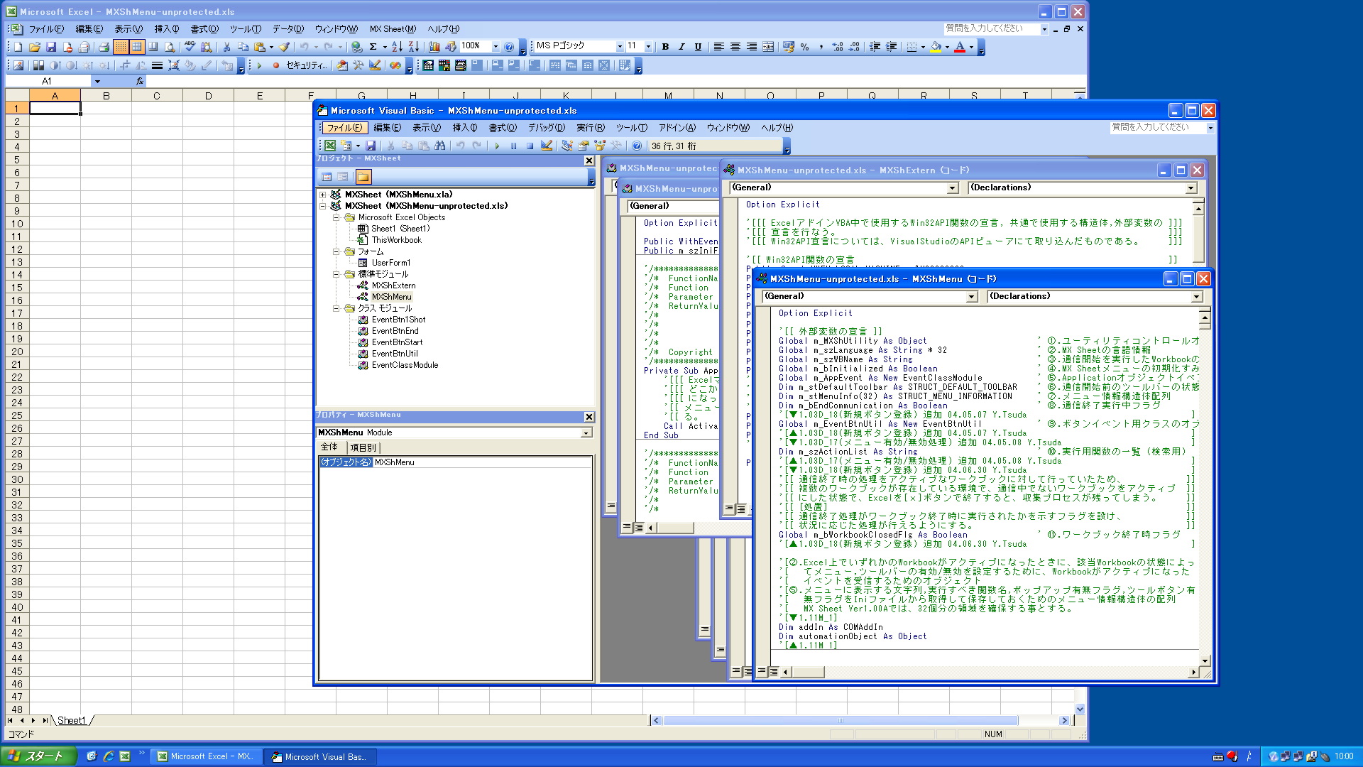Click the Merge and Center icon
This screenshot has width=1363, height=767.
click(x=768, y=47)
